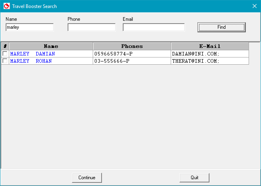Viewport: 261px width, 186px height.
Task: Open the MARLEY DAMIAN name link
Action: tap(32, 54)
